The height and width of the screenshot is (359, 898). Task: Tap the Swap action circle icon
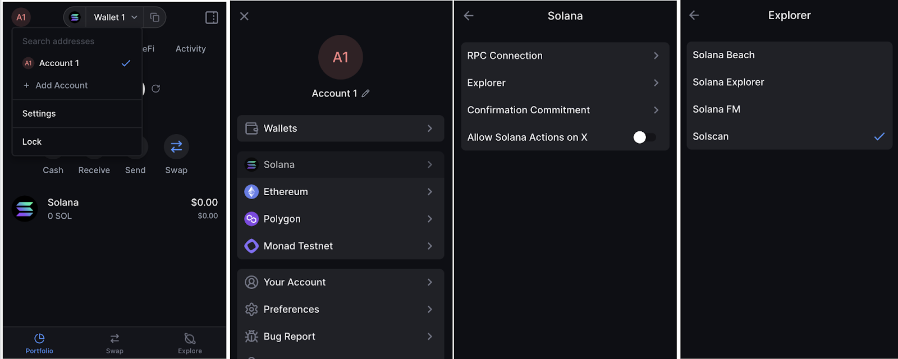pyautogui.click(x=176, y=146)
